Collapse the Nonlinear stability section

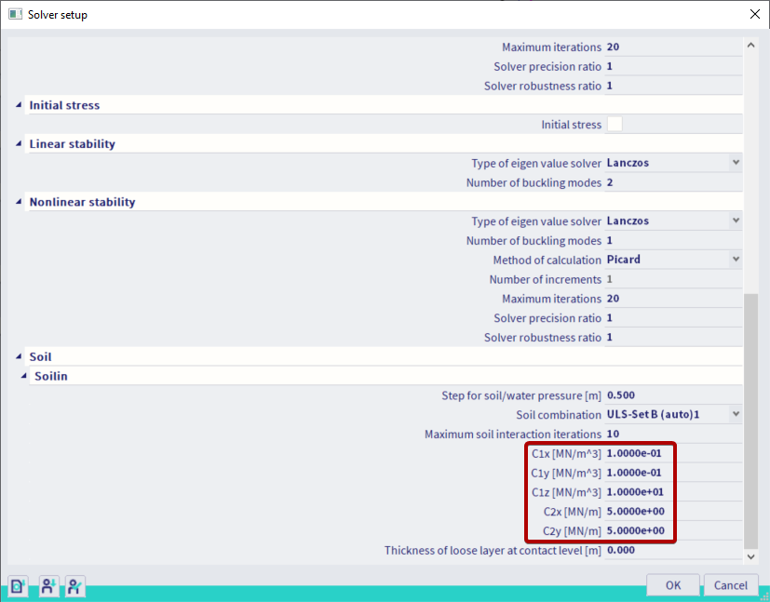click(x=18, y=202)
